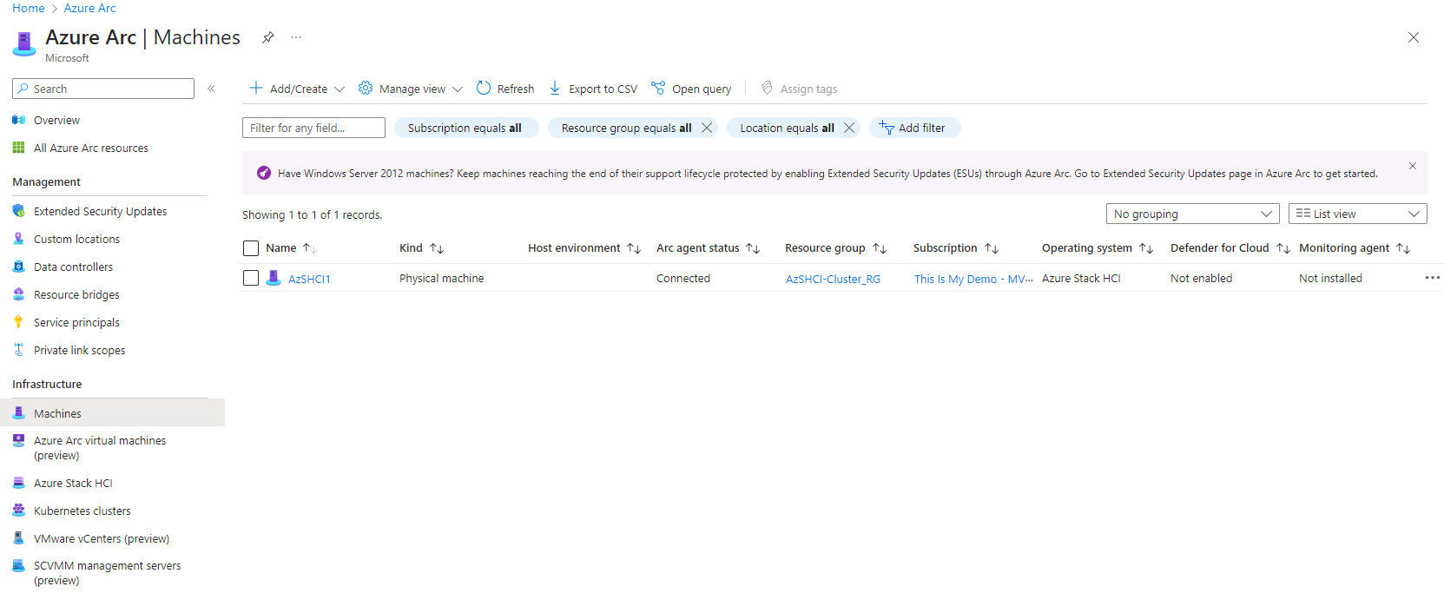The height and width of the screenshot is (593, 1444).
Task: Check the box for the AzSHCI1 row
Action: point(251,278)
